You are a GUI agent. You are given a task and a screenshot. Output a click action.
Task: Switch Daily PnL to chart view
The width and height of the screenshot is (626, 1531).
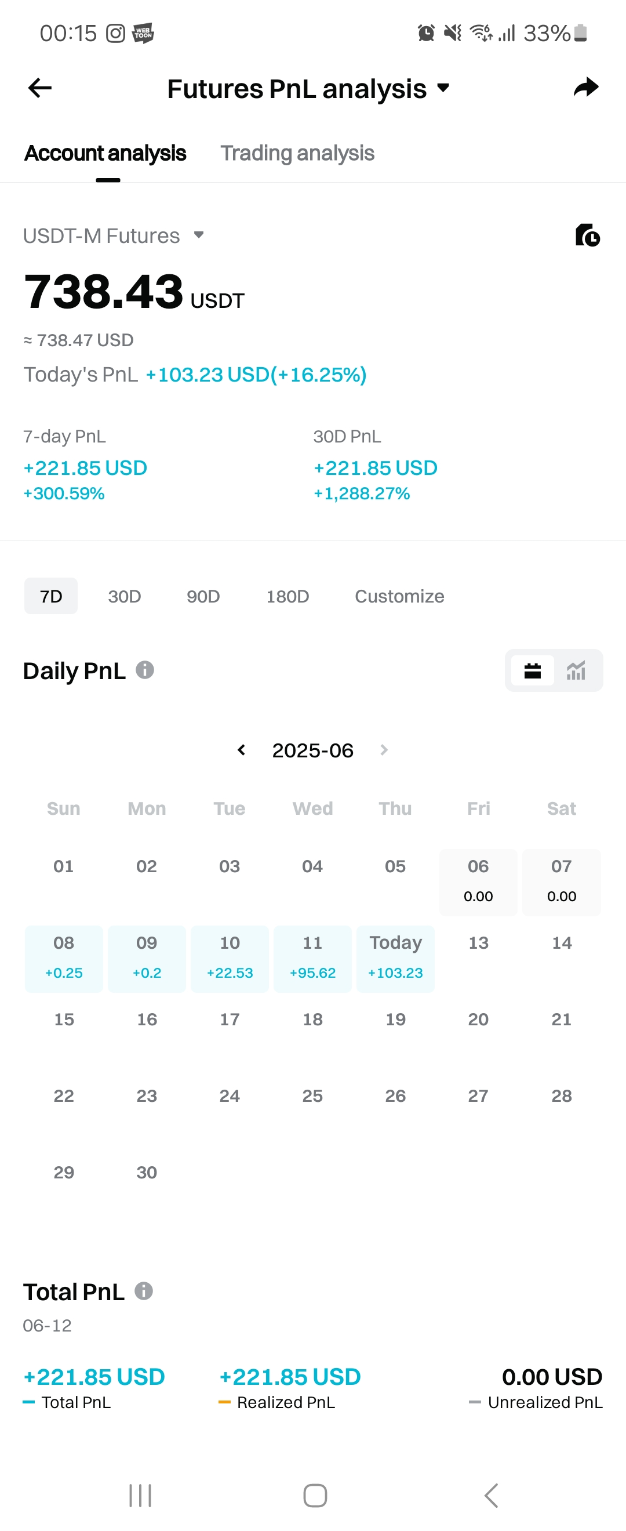(x=576, y=670)
